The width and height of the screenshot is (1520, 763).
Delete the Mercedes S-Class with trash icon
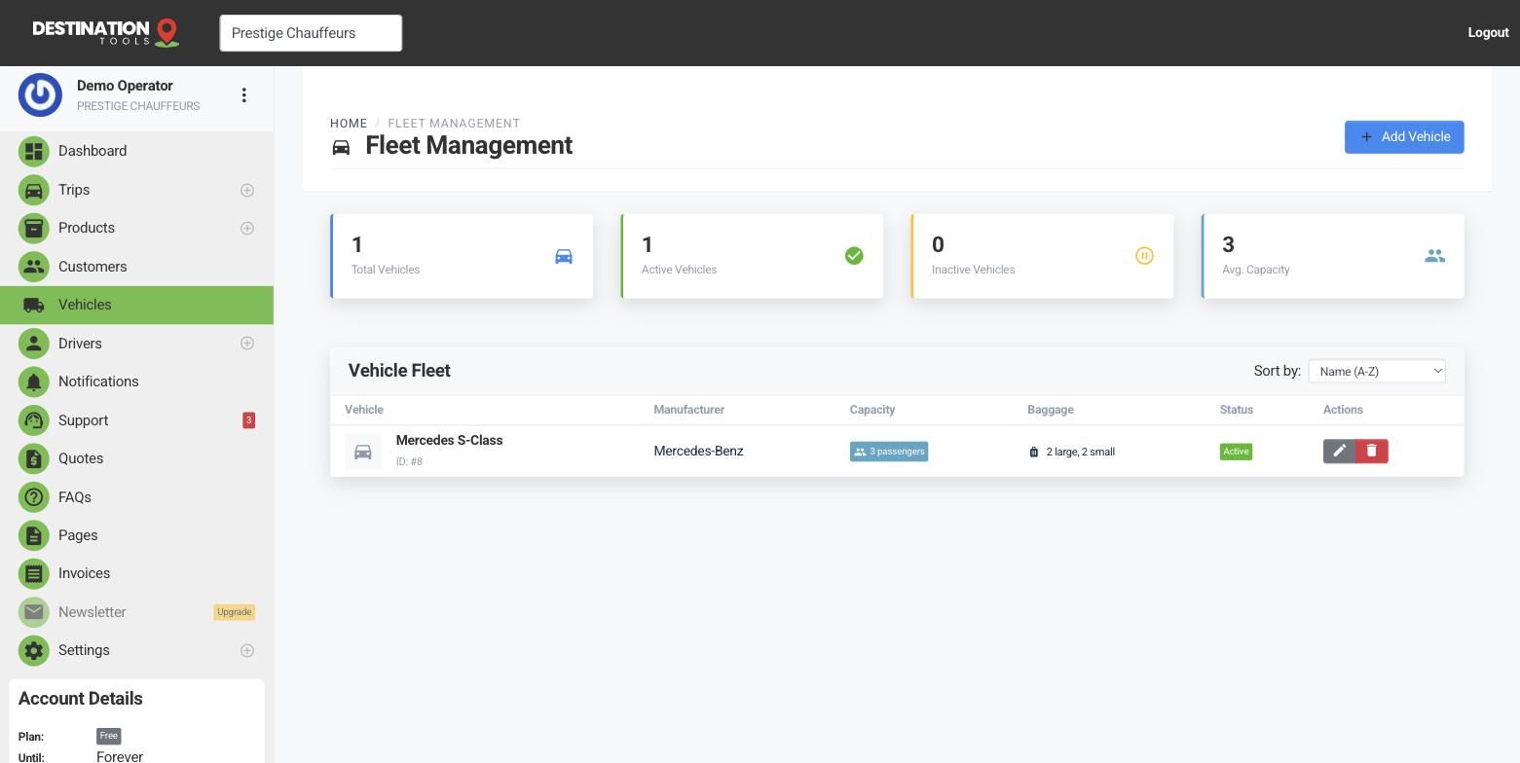point(1371,451)
